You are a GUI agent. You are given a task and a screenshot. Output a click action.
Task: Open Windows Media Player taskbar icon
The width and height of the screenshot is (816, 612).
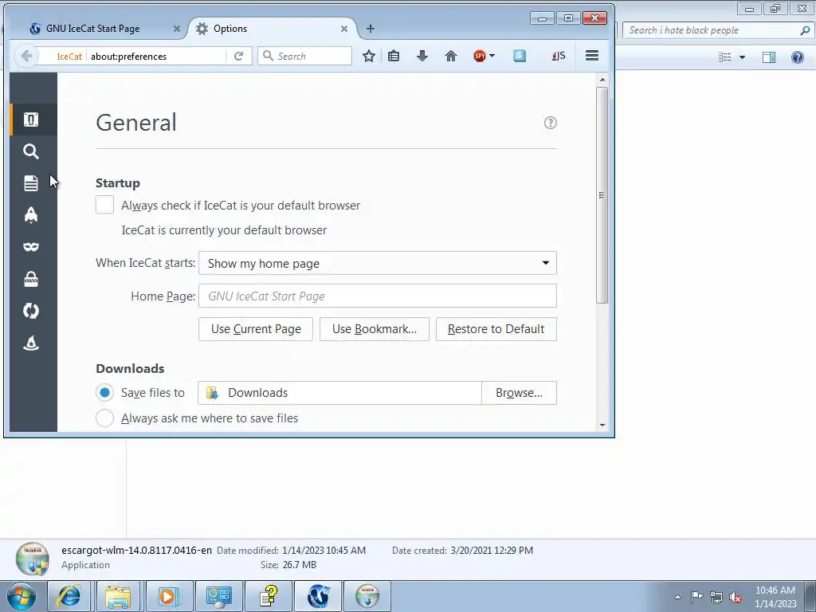(169, 596)
